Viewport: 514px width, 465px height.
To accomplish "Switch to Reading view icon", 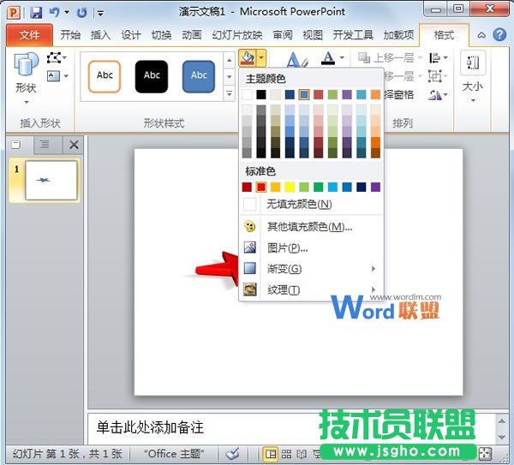I will point(302,454).
